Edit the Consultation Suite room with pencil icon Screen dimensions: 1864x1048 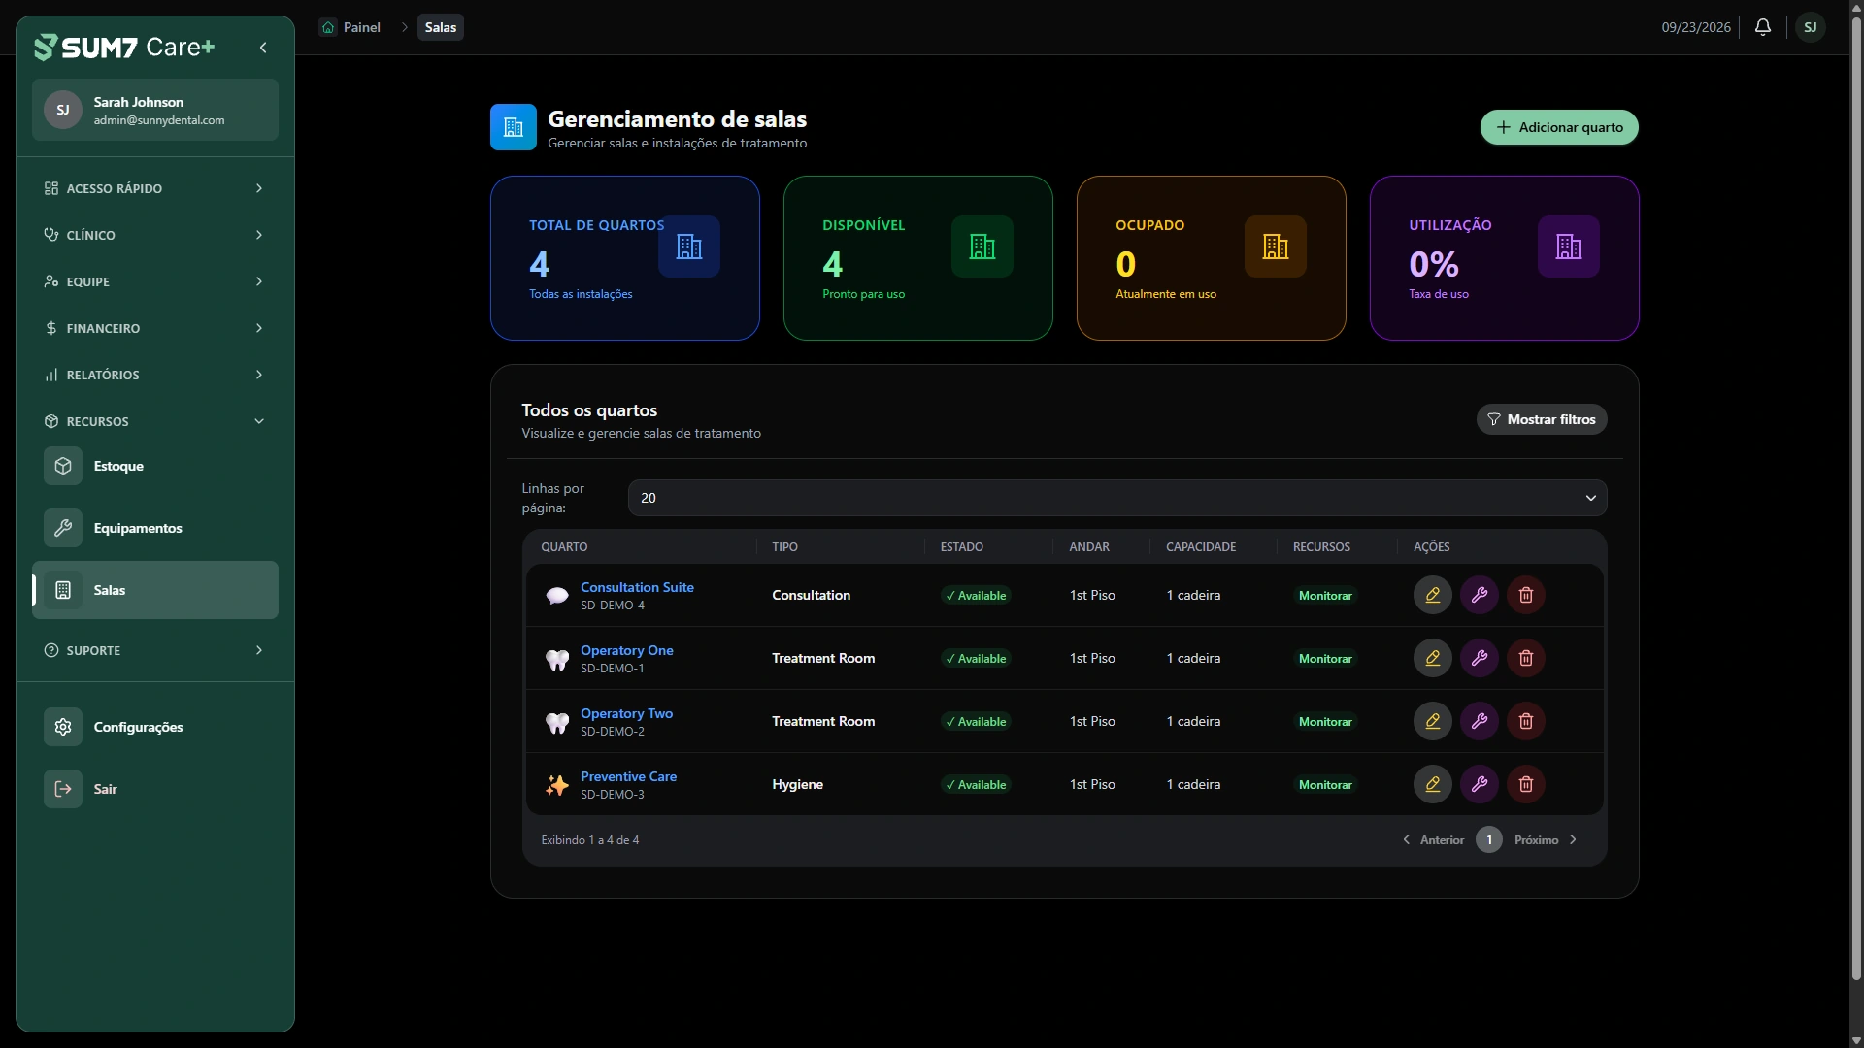click(1432, 595)
